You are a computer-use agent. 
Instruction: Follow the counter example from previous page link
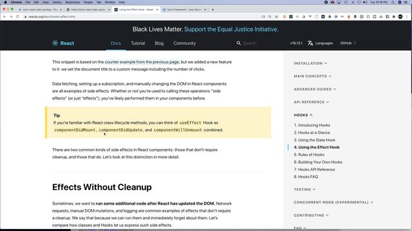142,62
